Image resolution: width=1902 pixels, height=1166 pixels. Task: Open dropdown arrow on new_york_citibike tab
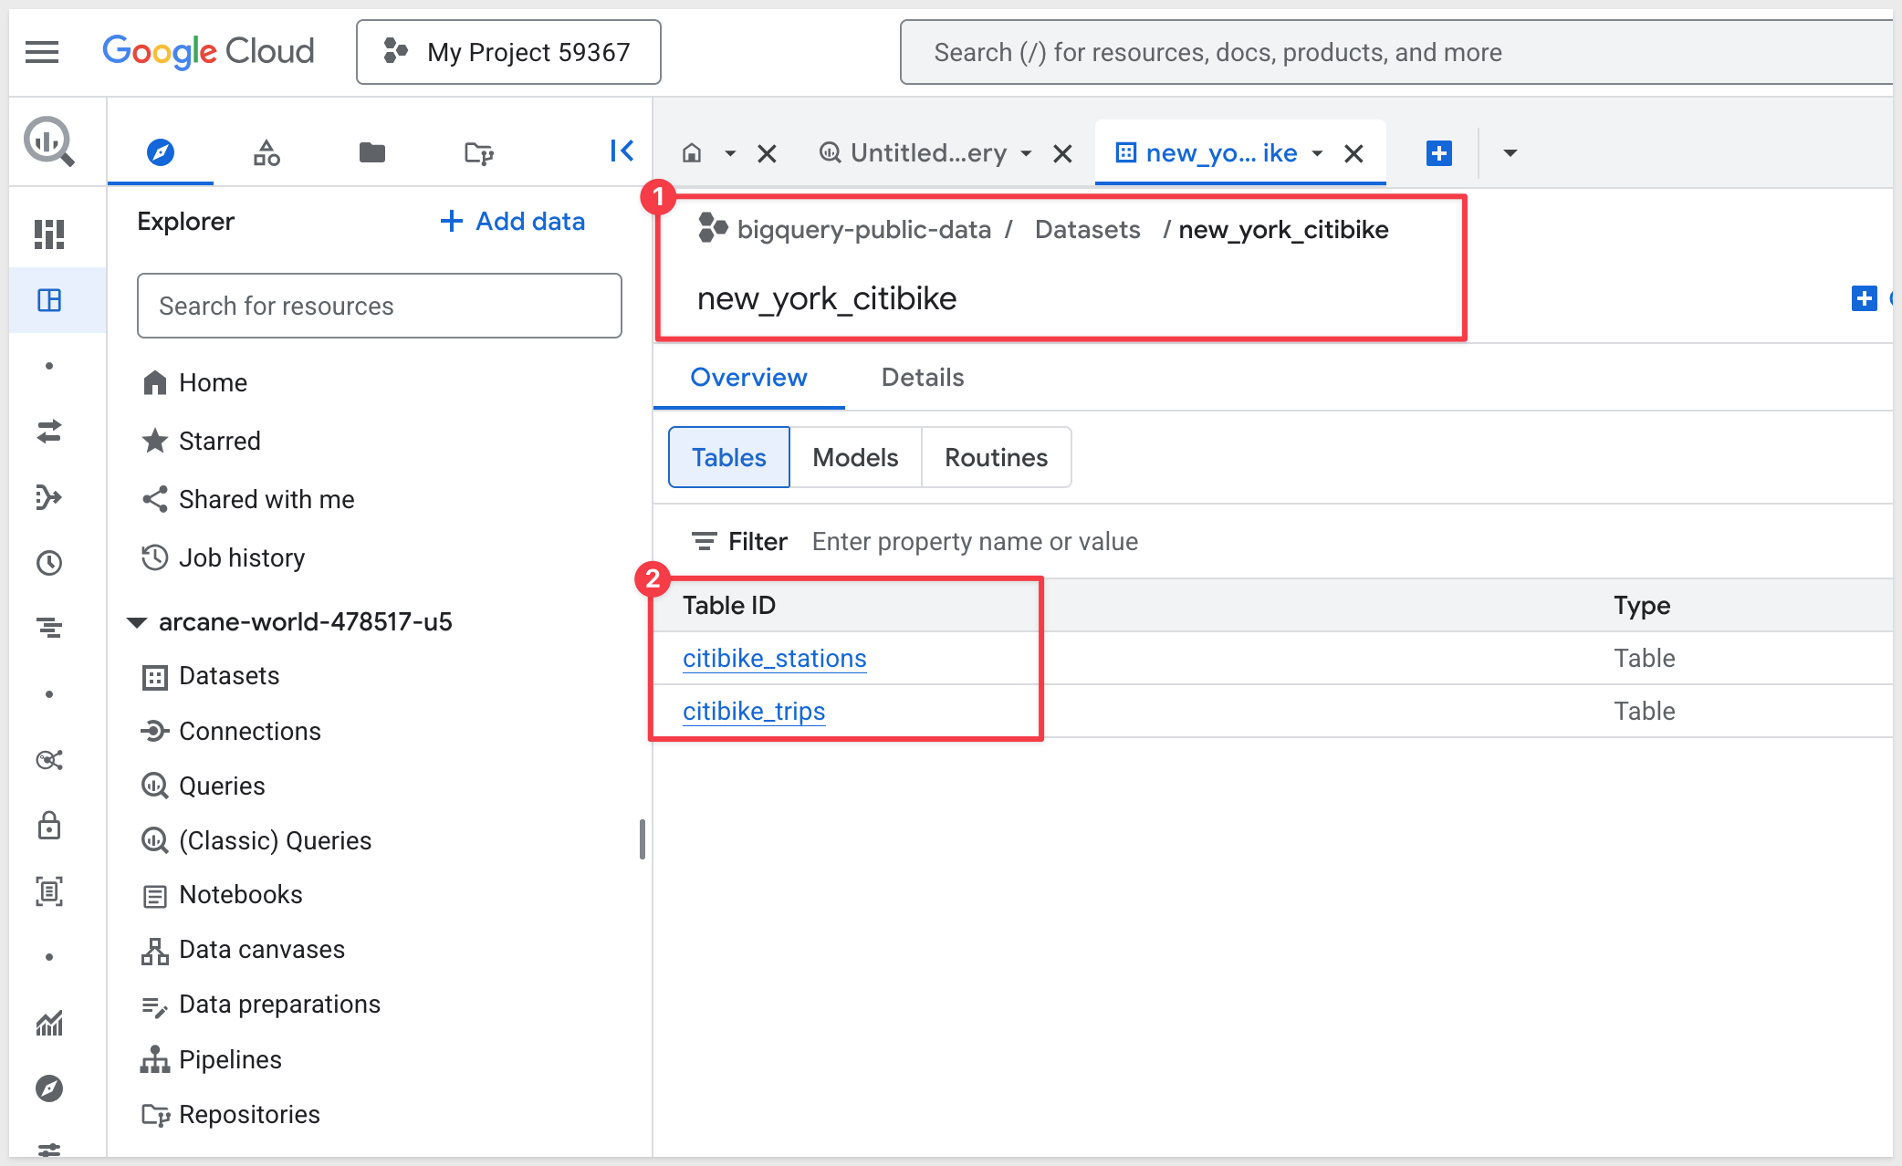tap(1317, 153)
